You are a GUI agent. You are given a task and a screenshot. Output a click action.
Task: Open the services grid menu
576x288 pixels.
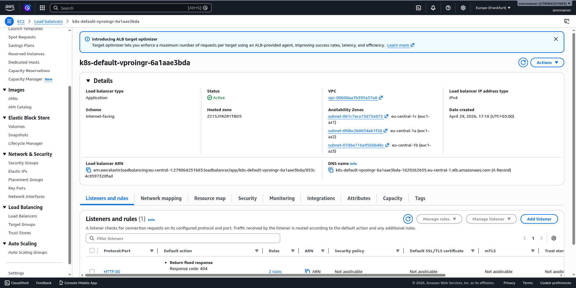coord(42,8)
